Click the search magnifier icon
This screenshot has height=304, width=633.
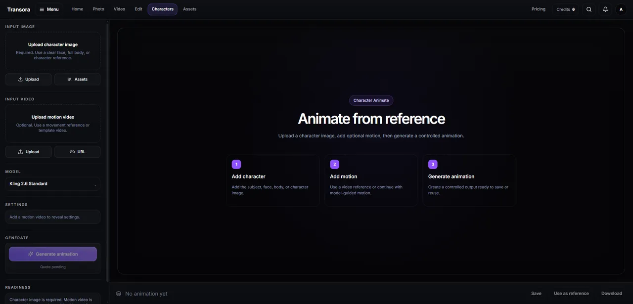click(x=589, y=9)
